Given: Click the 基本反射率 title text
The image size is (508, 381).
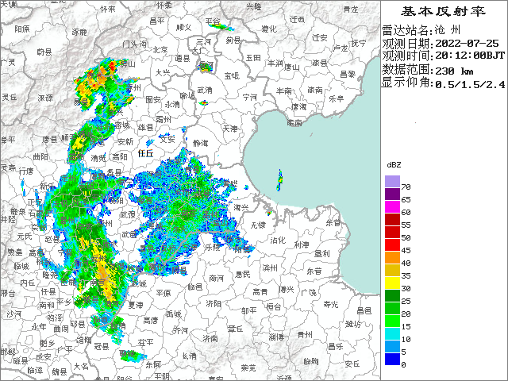Looking at the screenshot, I should [x=442, y=12].
